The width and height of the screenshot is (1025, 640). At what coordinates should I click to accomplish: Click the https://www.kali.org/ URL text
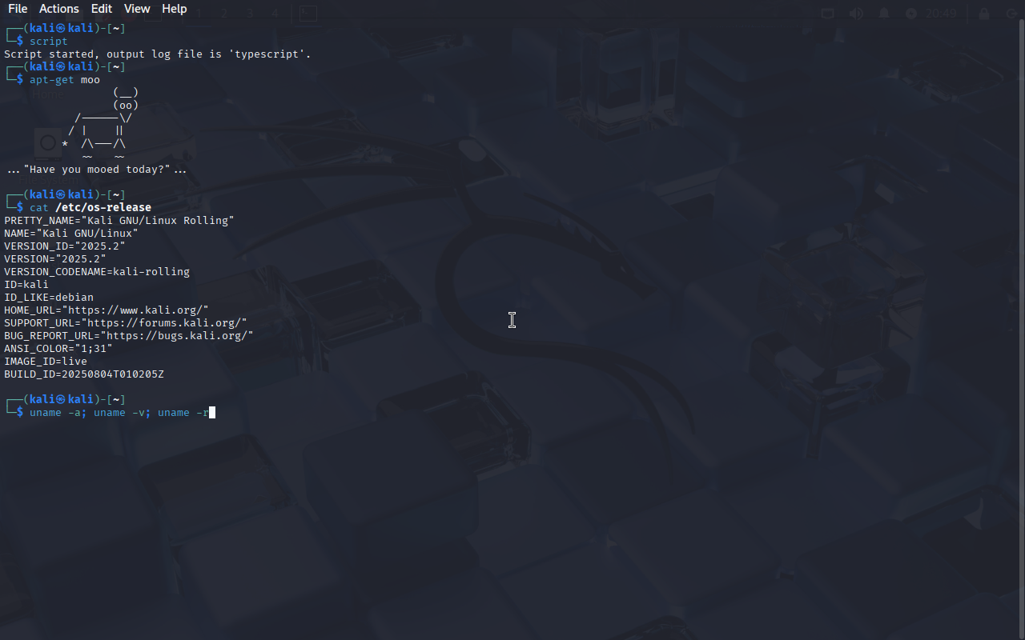coord(138,310)
